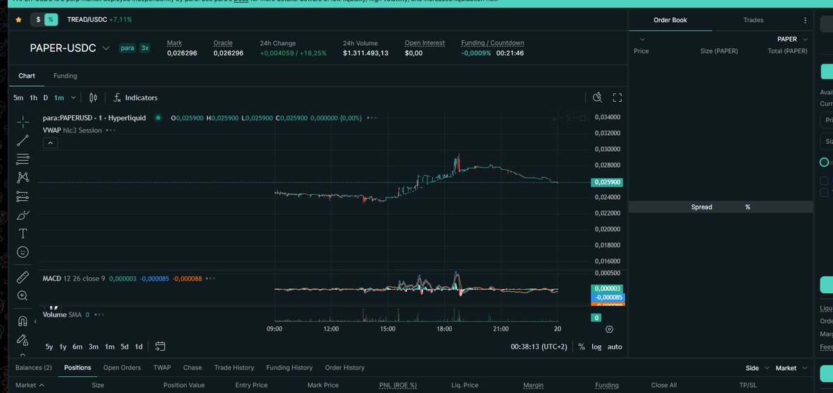The height and width of the screenshot is (393, 833).
Task: Open chart settings gear on axis
Action: pyautogui.click(x=609, y=329)
